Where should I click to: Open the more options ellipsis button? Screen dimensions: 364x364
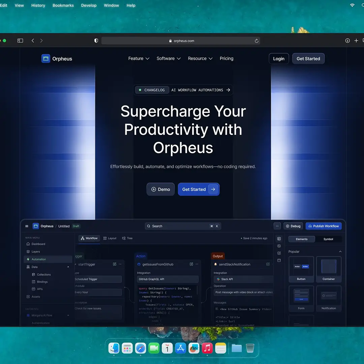[x=277, y=226]
